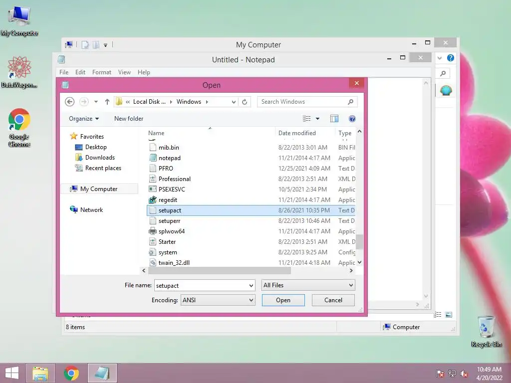Open My Computer desktop icon
Image resolution: width=511 pixels, height=383 pixels.
click(x=19, y=20)
